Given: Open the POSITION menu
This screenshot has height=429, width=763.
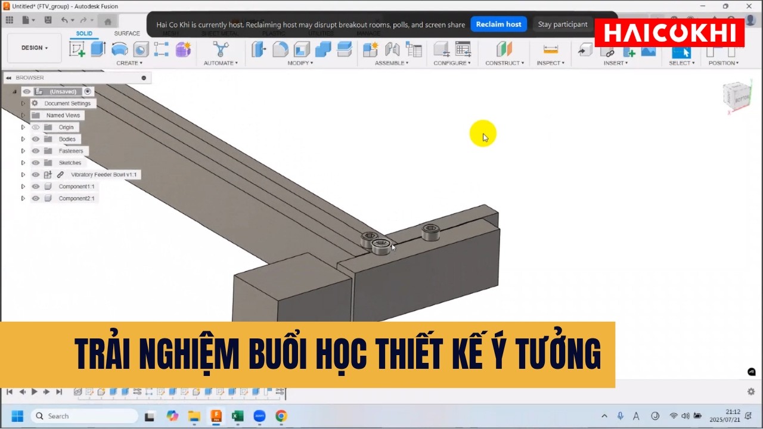Looking at the screenshot, I should pos(723,63).
